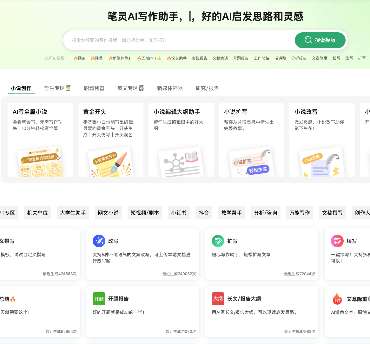Select the 网文小说 category chip
This screenshot has width=370, height=344.
(108, 213)
